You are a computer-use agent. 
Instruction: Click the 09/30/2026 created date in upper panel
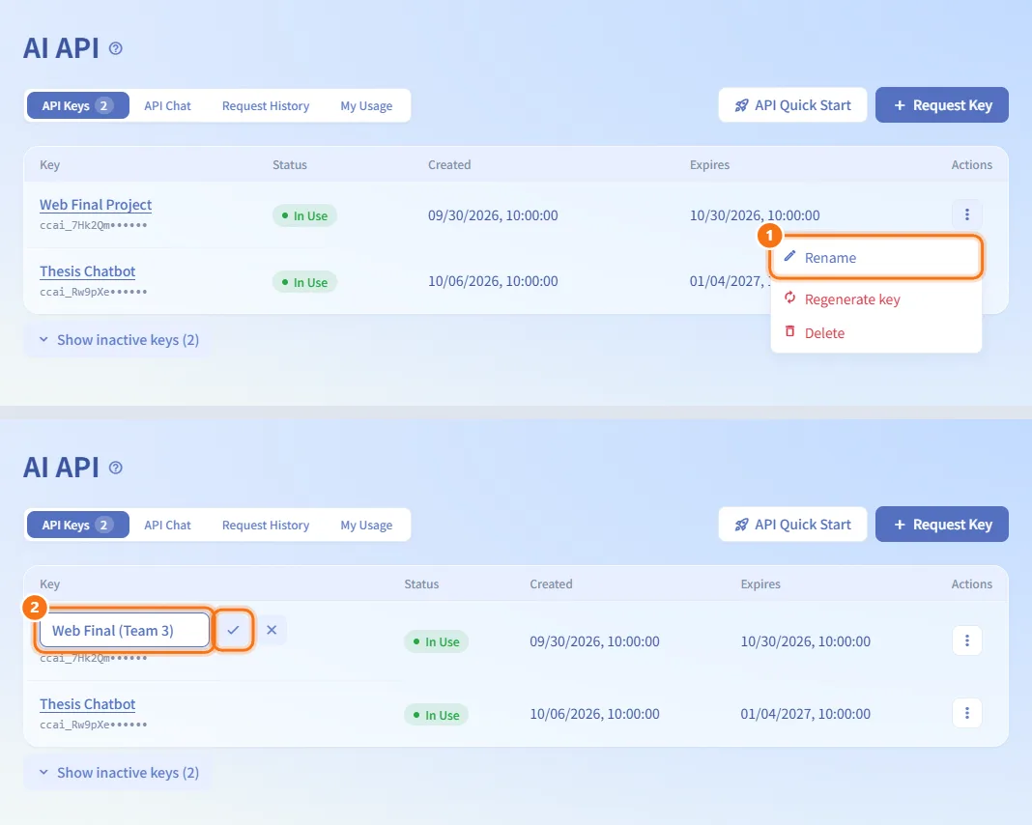tap(493, 215)
